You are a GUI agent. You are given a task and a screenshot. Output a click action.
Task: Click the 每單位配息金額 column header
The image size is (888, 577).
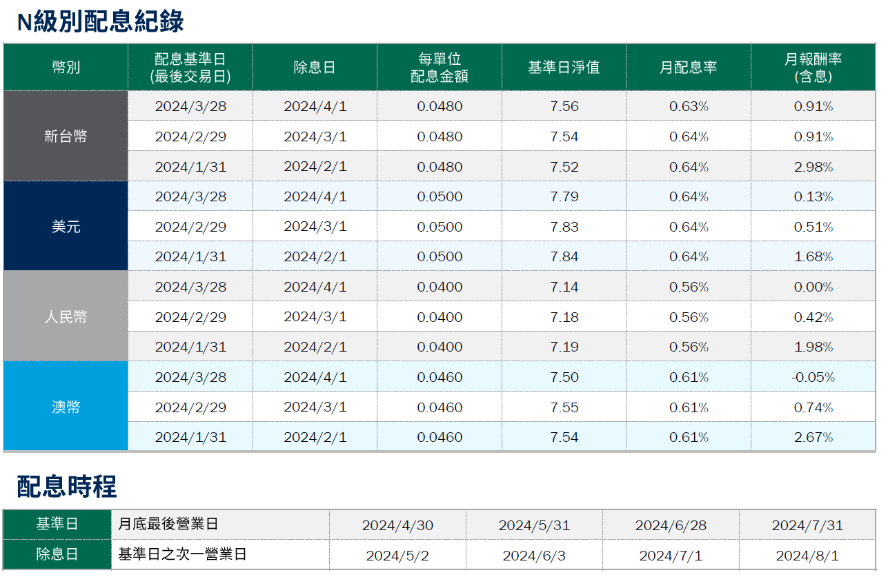tap(440, 67)
